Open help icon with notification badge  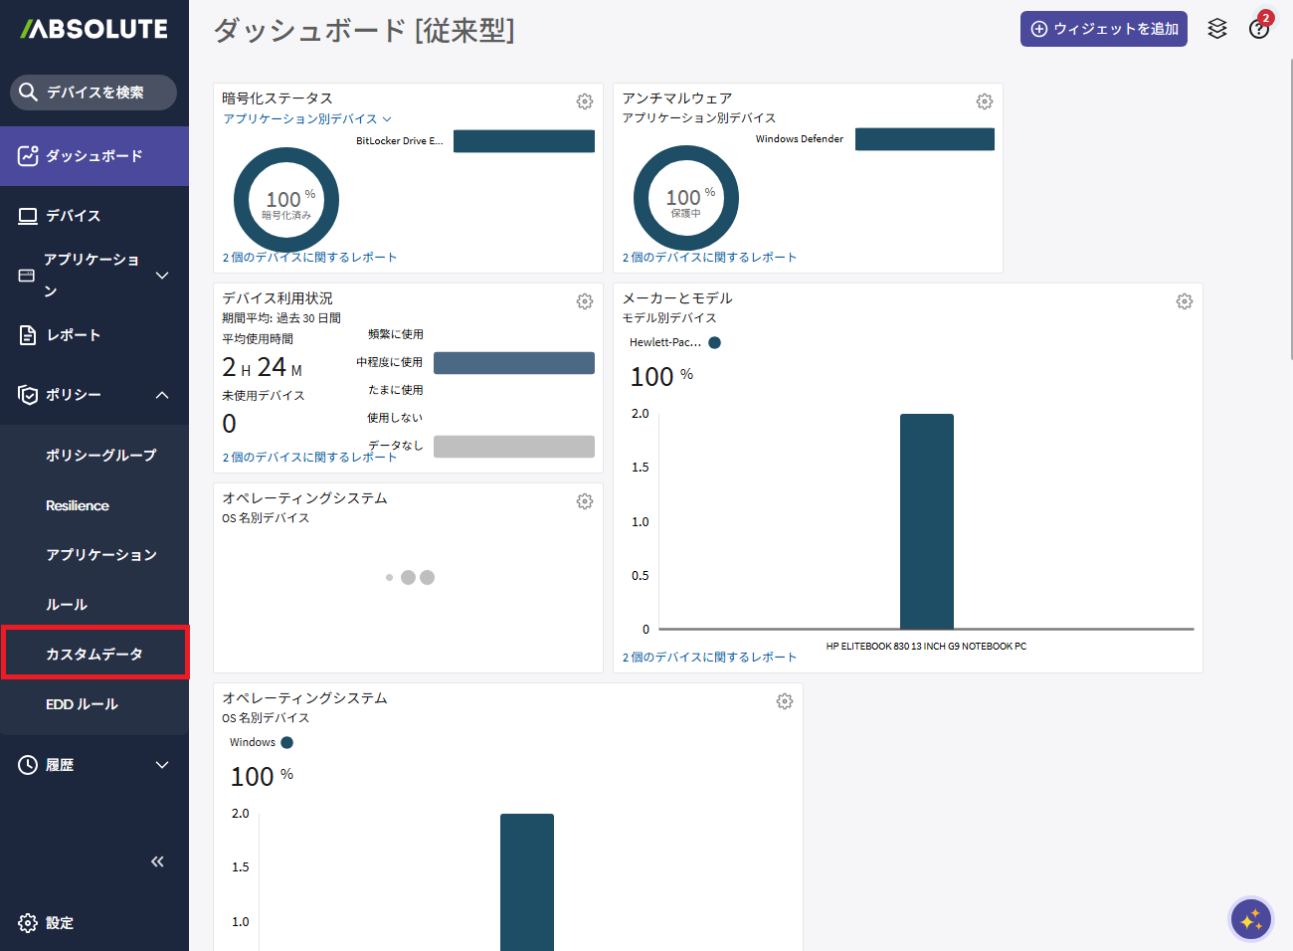1259,29
